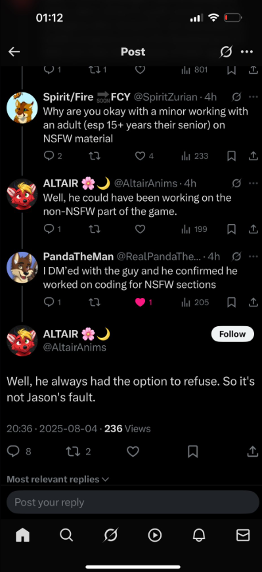
Task: Open the three-dot menu in post header
Action: pos(247,52)
